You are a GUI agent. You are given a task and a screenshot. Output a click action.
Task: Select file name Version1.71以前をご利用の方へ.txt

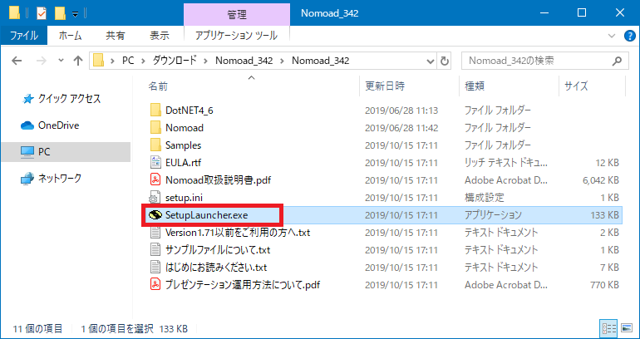238,233
